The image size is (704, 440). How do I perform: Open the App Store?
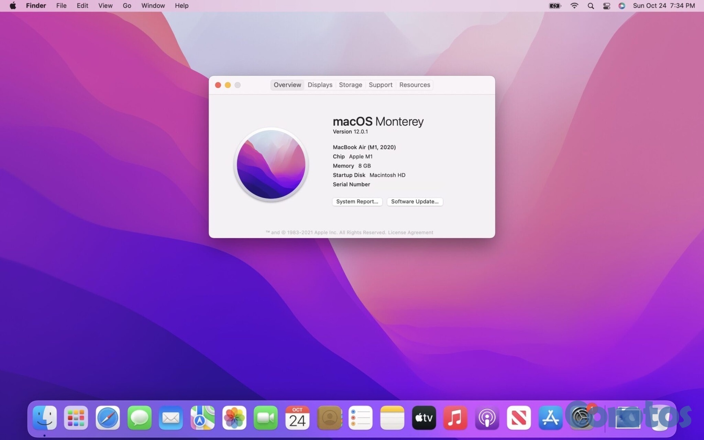550,418
